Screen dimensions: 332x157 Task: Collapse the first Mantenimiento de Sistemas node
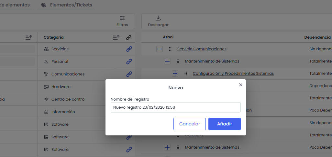coord(167,61)
